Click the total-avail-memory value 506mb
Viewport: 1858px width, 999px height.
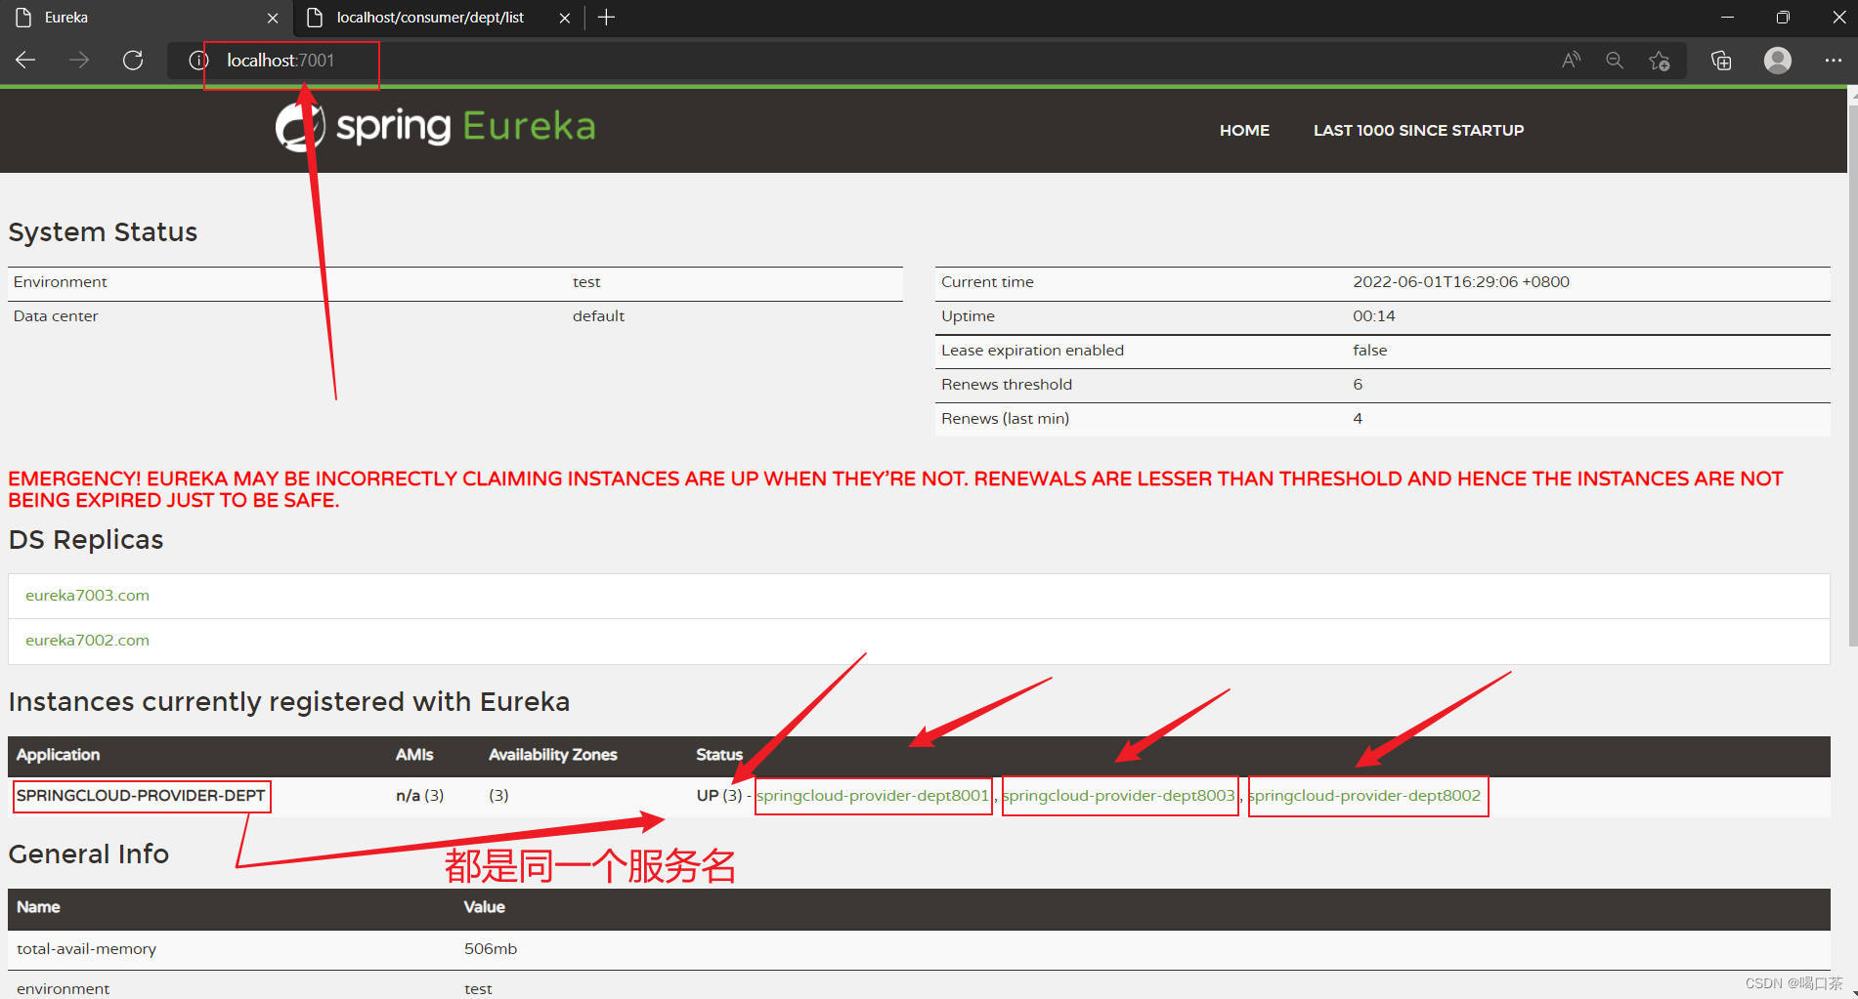coord(491,949)
